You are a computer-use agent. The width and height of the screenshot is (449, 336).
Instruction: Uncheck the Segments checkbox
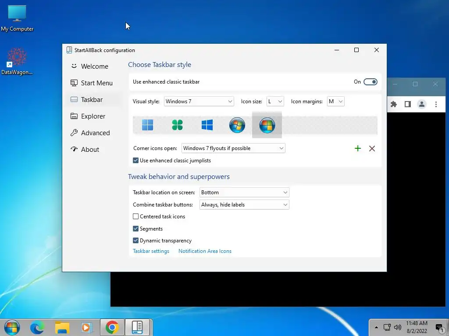(x=136, y=228)
